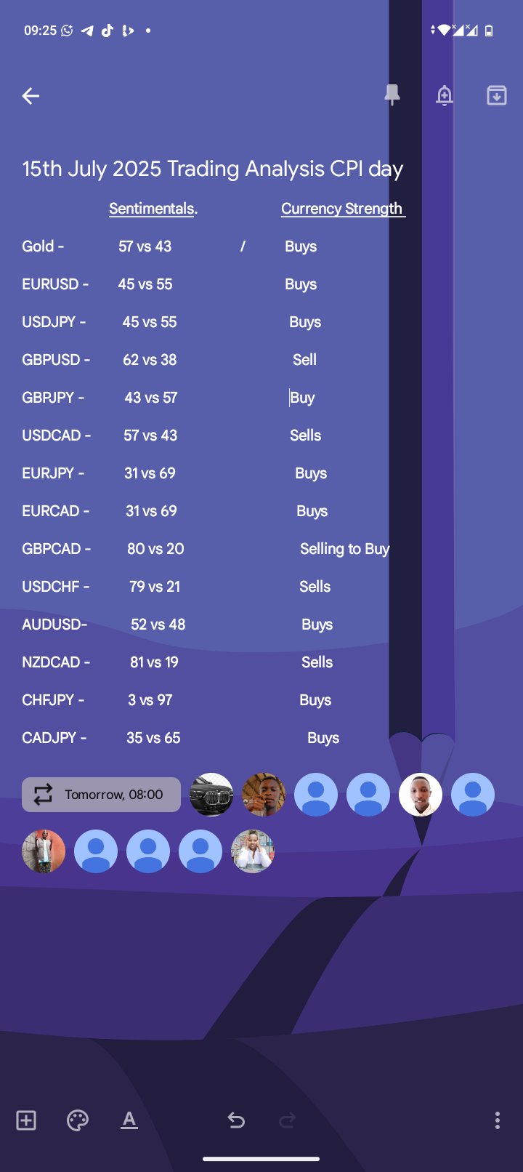Toggle the pin note icon
The image size is (523, 1172).
click(392, 95)
